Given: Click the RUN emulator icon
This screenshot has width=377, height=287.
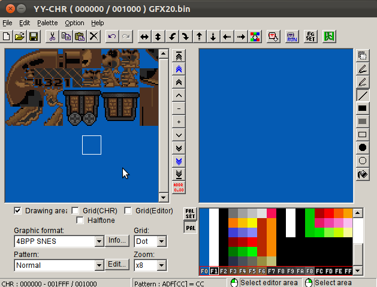Looking at the screenshot, I should point(292,37).
